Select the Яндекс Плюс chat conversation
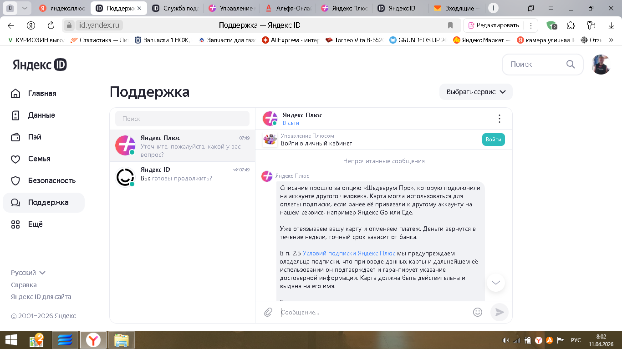The height and width of the screenshot is (349, 622). click(182, 146)
